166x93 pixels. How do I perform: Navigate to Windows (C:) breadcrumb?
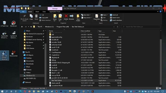50,27
